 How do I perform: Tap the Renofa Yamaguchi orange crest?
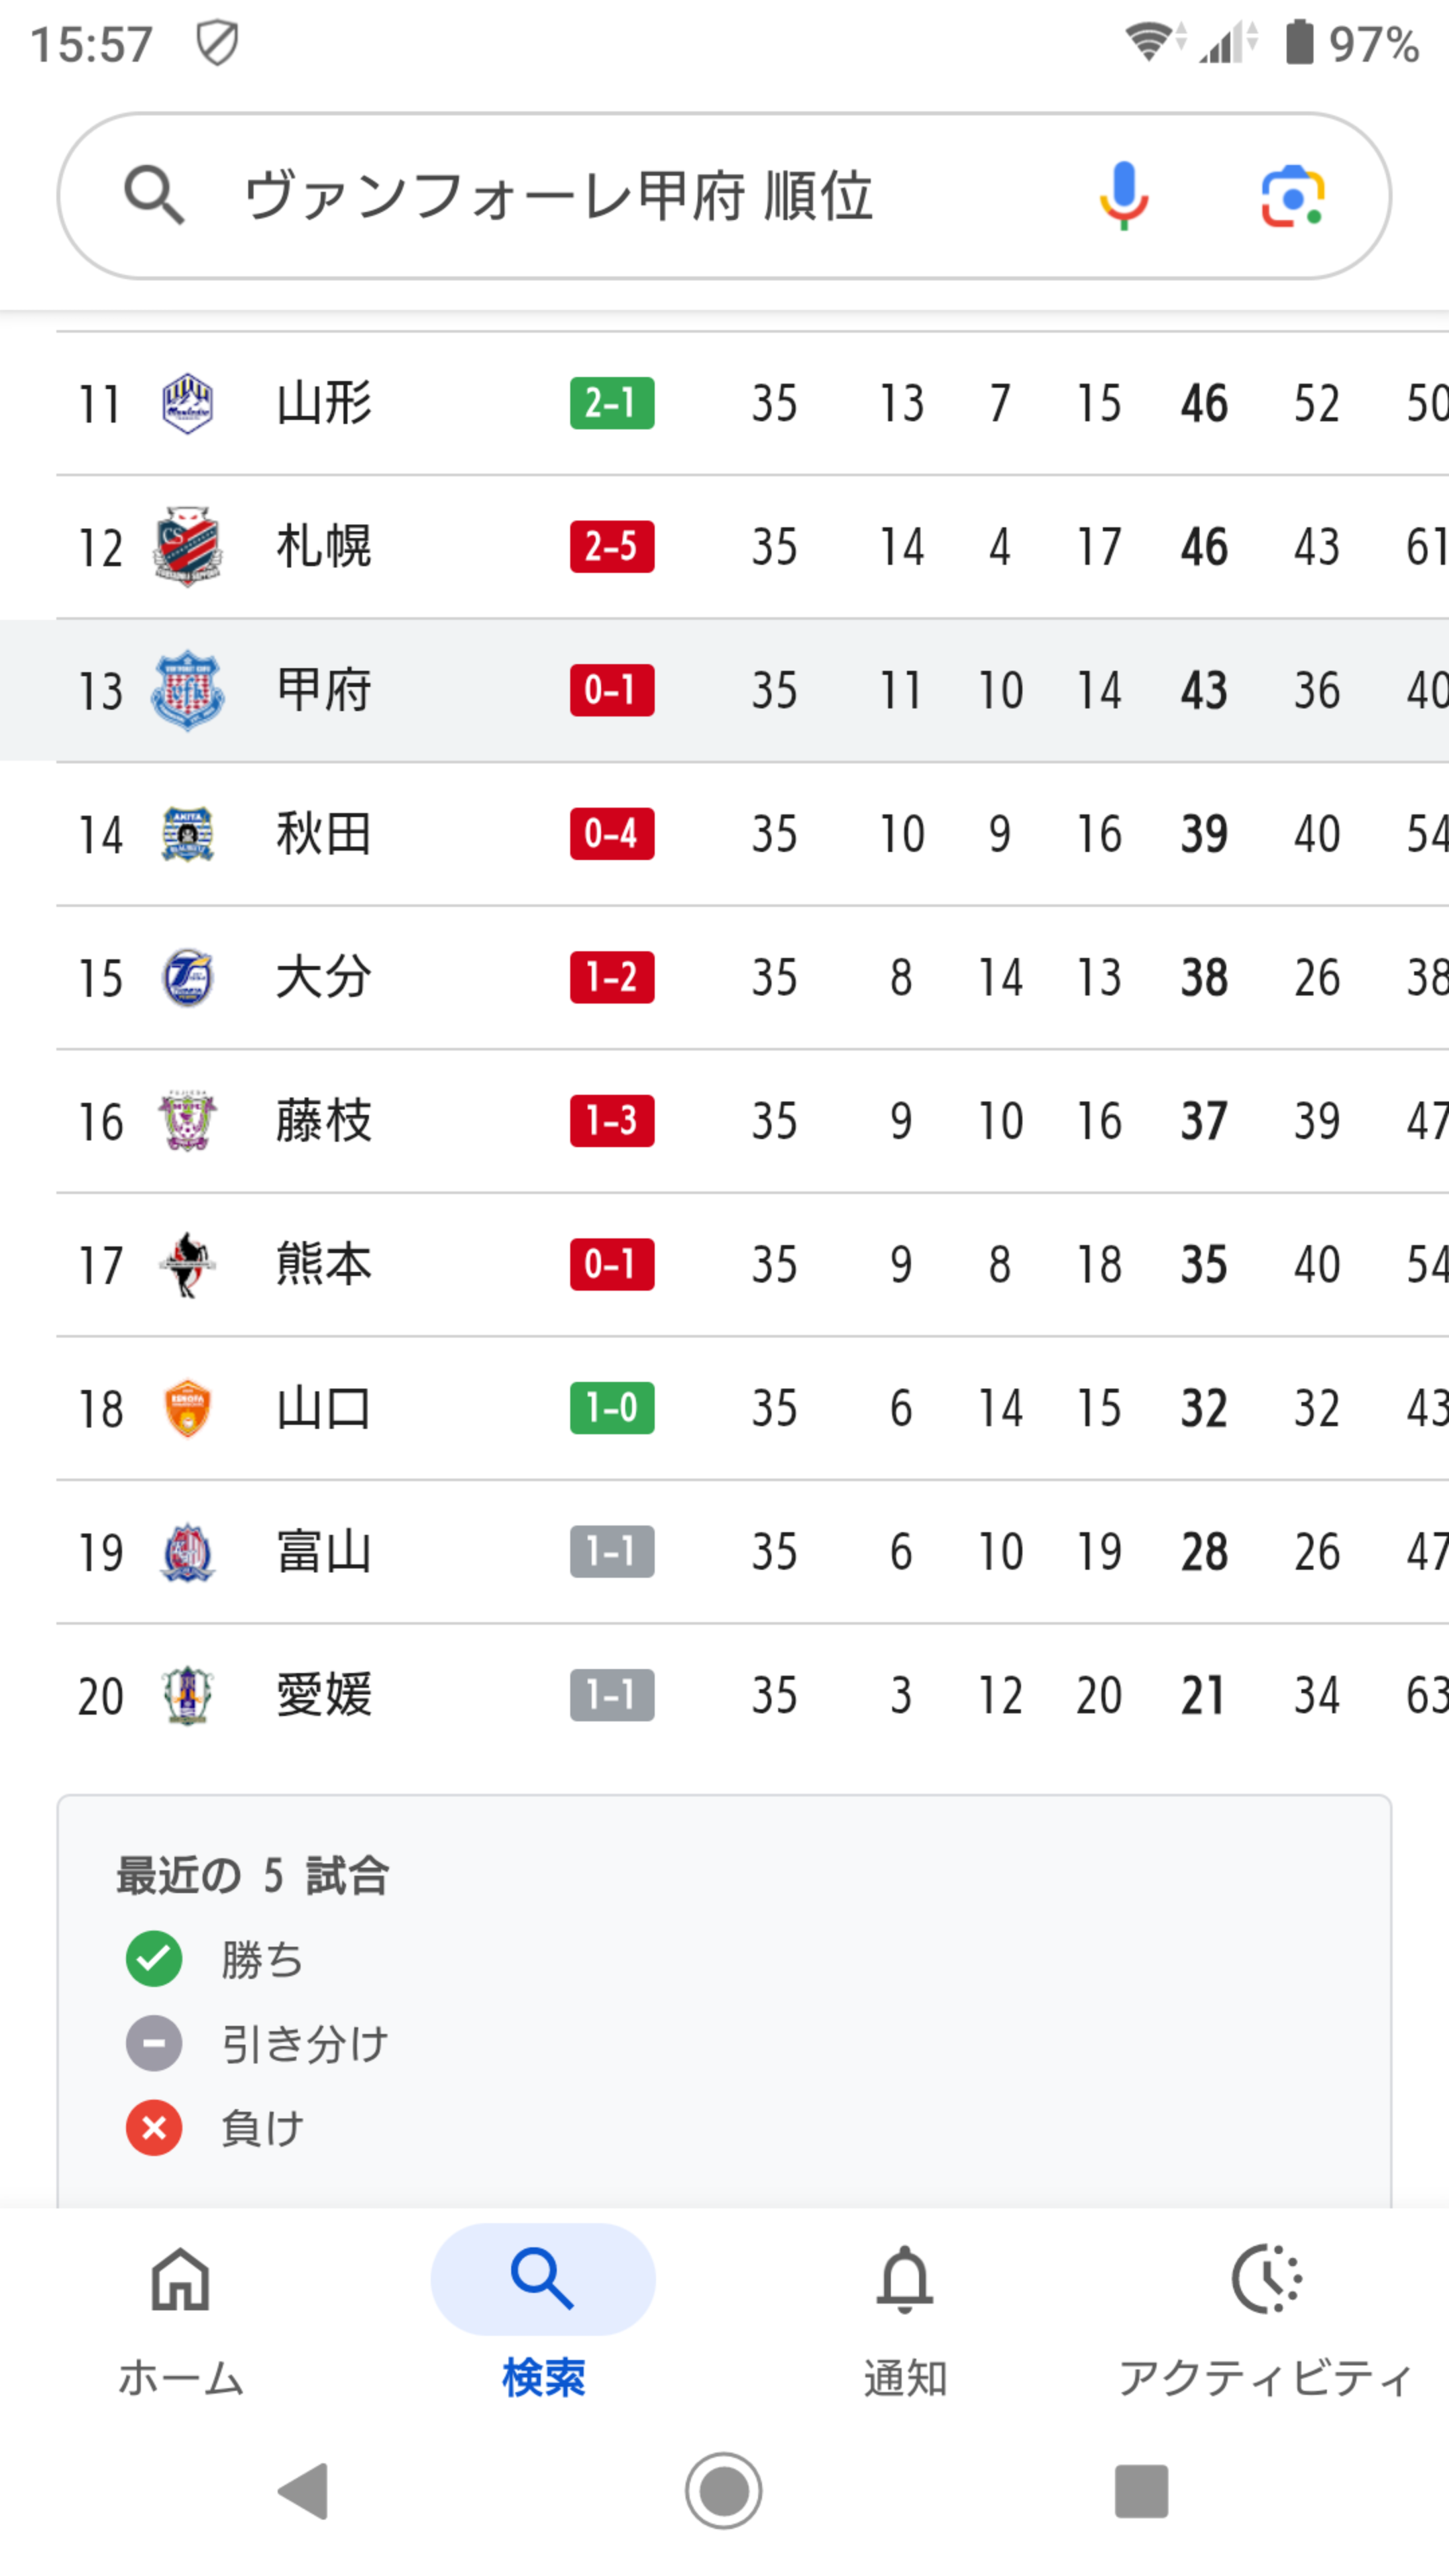[x=187, y=1408]
